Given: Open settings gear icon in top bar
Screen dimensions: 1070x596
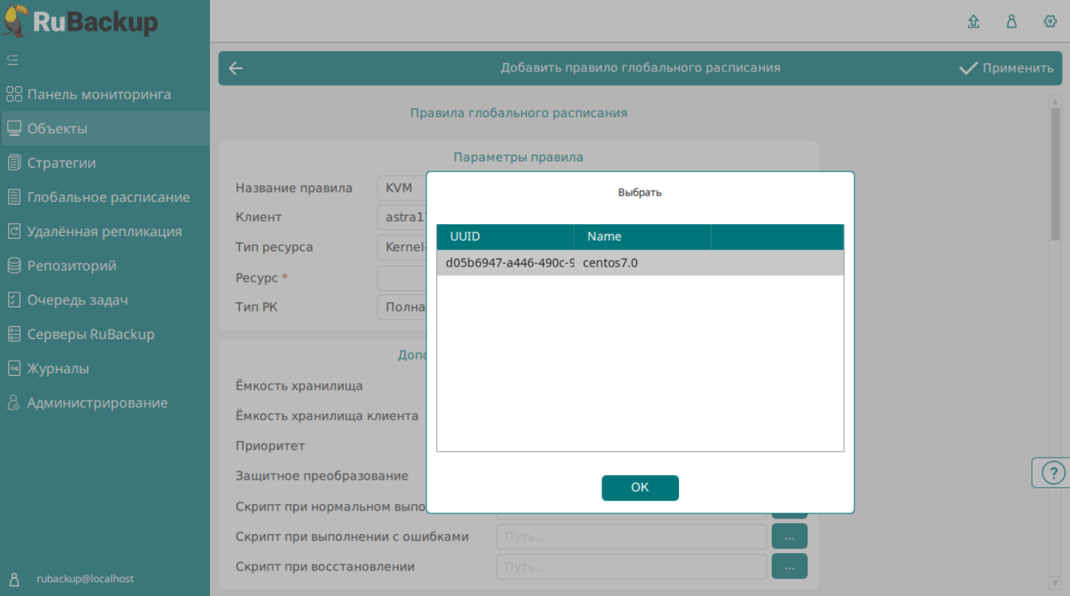Looking at the screenshot, I should [1050, 22].
